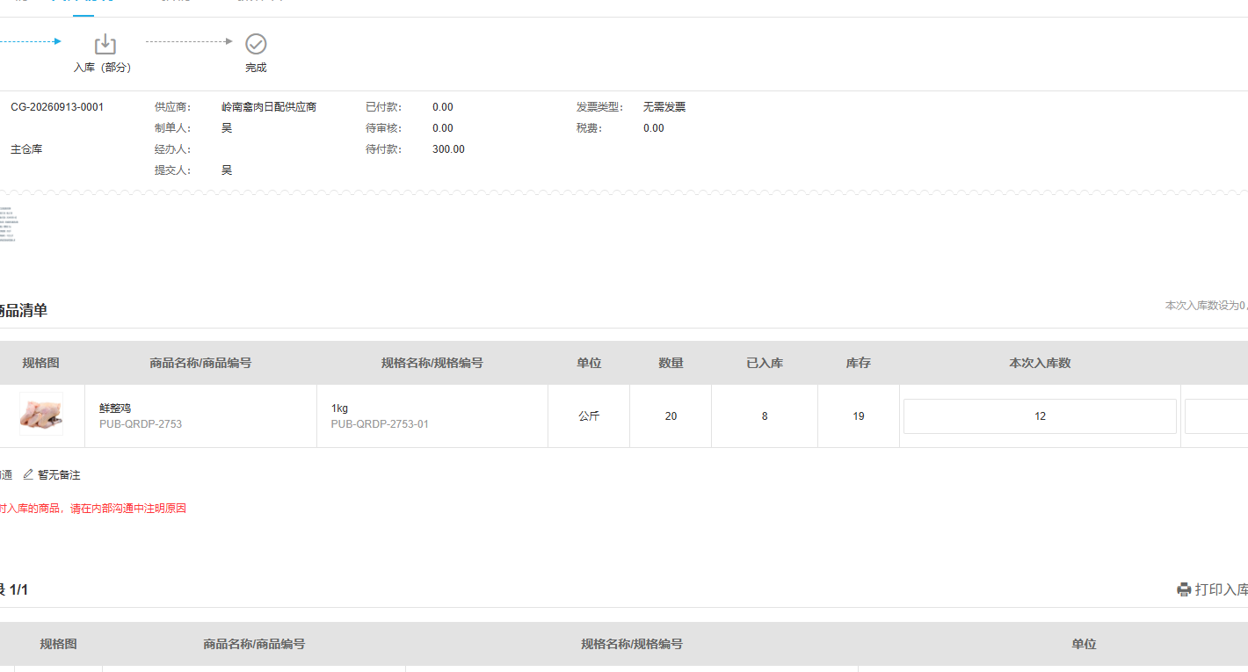Viewport: 1248px width, 672px height.
Task: Click the pencil icon beside 暂无备注
Action: click(28, 474)
